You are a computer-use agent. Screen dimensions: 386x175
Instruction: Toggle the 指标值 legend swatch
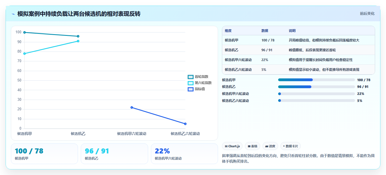coord(190,89)
